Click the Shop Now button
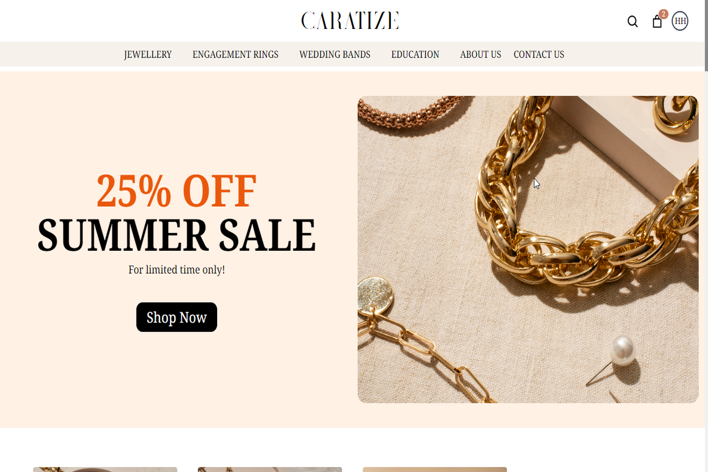Screen dimensions: 708x472 (x=177, y=317)
